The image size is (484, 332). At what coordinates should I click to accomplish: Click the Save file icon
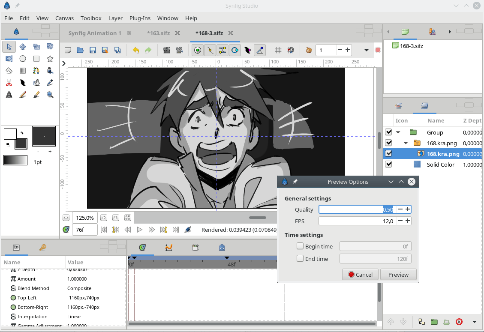pyautogui.click(x=92, y=50)
